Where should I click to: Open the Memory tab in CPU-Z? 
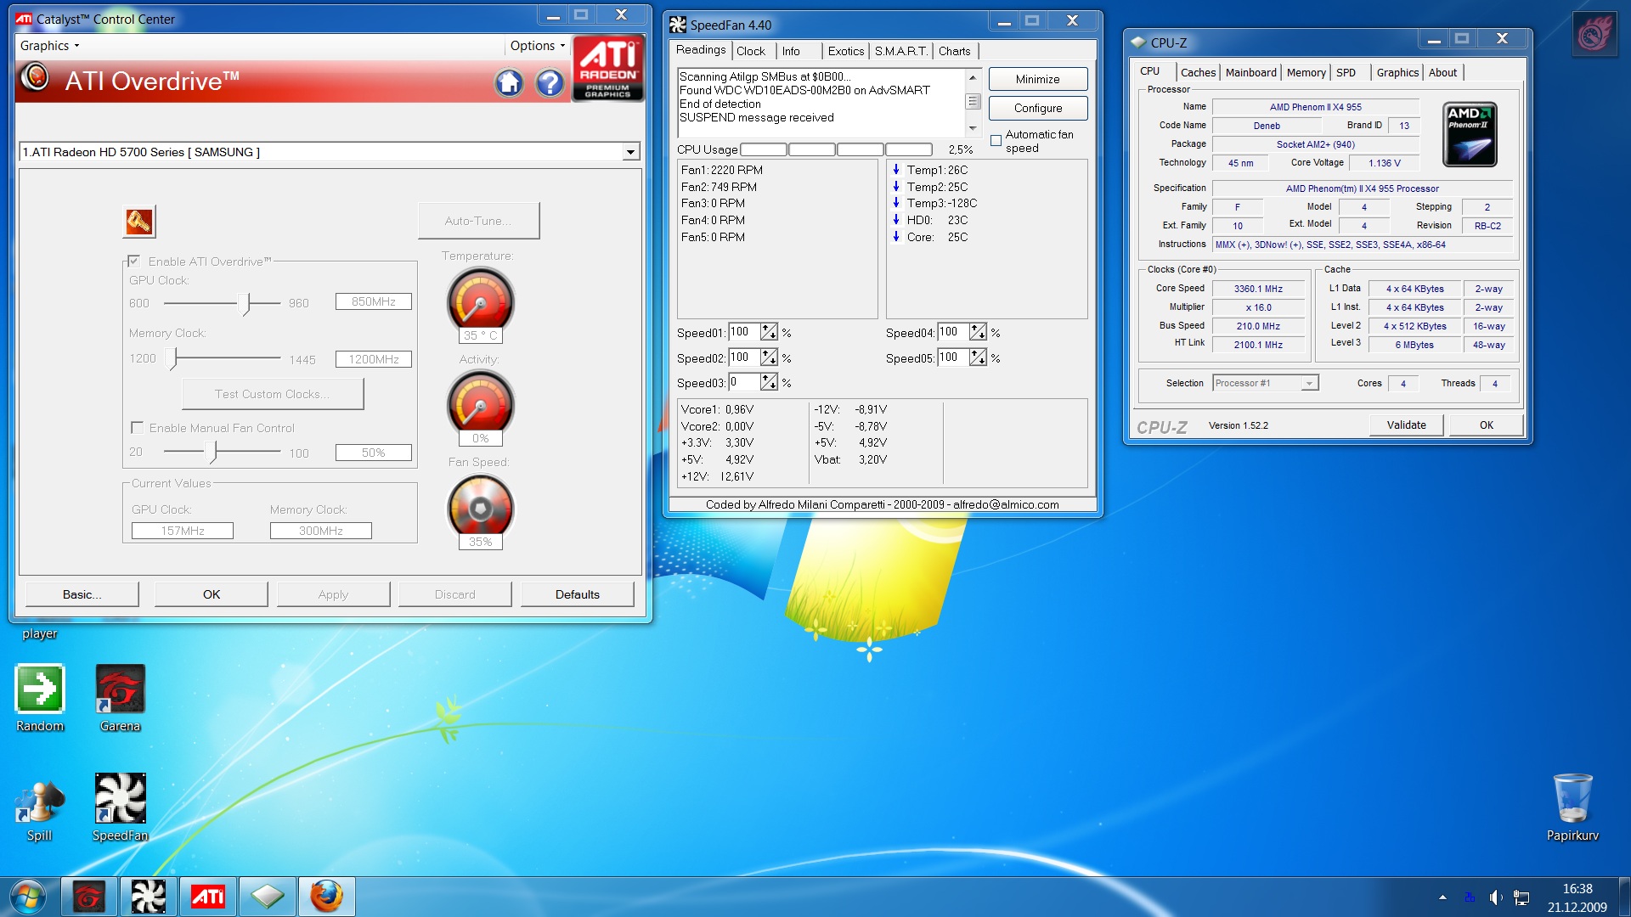click(1306, 73)
